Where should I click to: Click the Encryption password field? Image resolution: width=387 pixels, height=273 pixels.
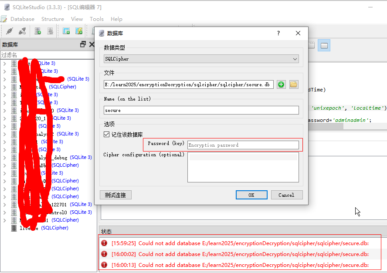click(x=243, y=145)
